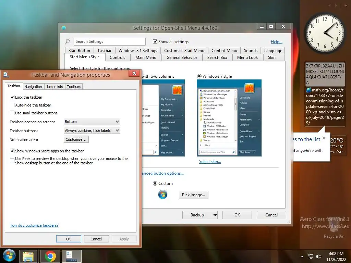
Task: Open the Windows 7 Start orb on the taskbar
Action: 9,256
